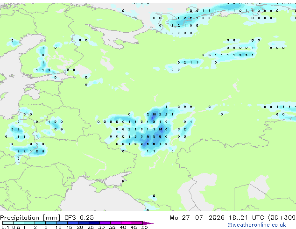
Task: Click the date text '27-07-2026'
Action: [x=203, y=218]
